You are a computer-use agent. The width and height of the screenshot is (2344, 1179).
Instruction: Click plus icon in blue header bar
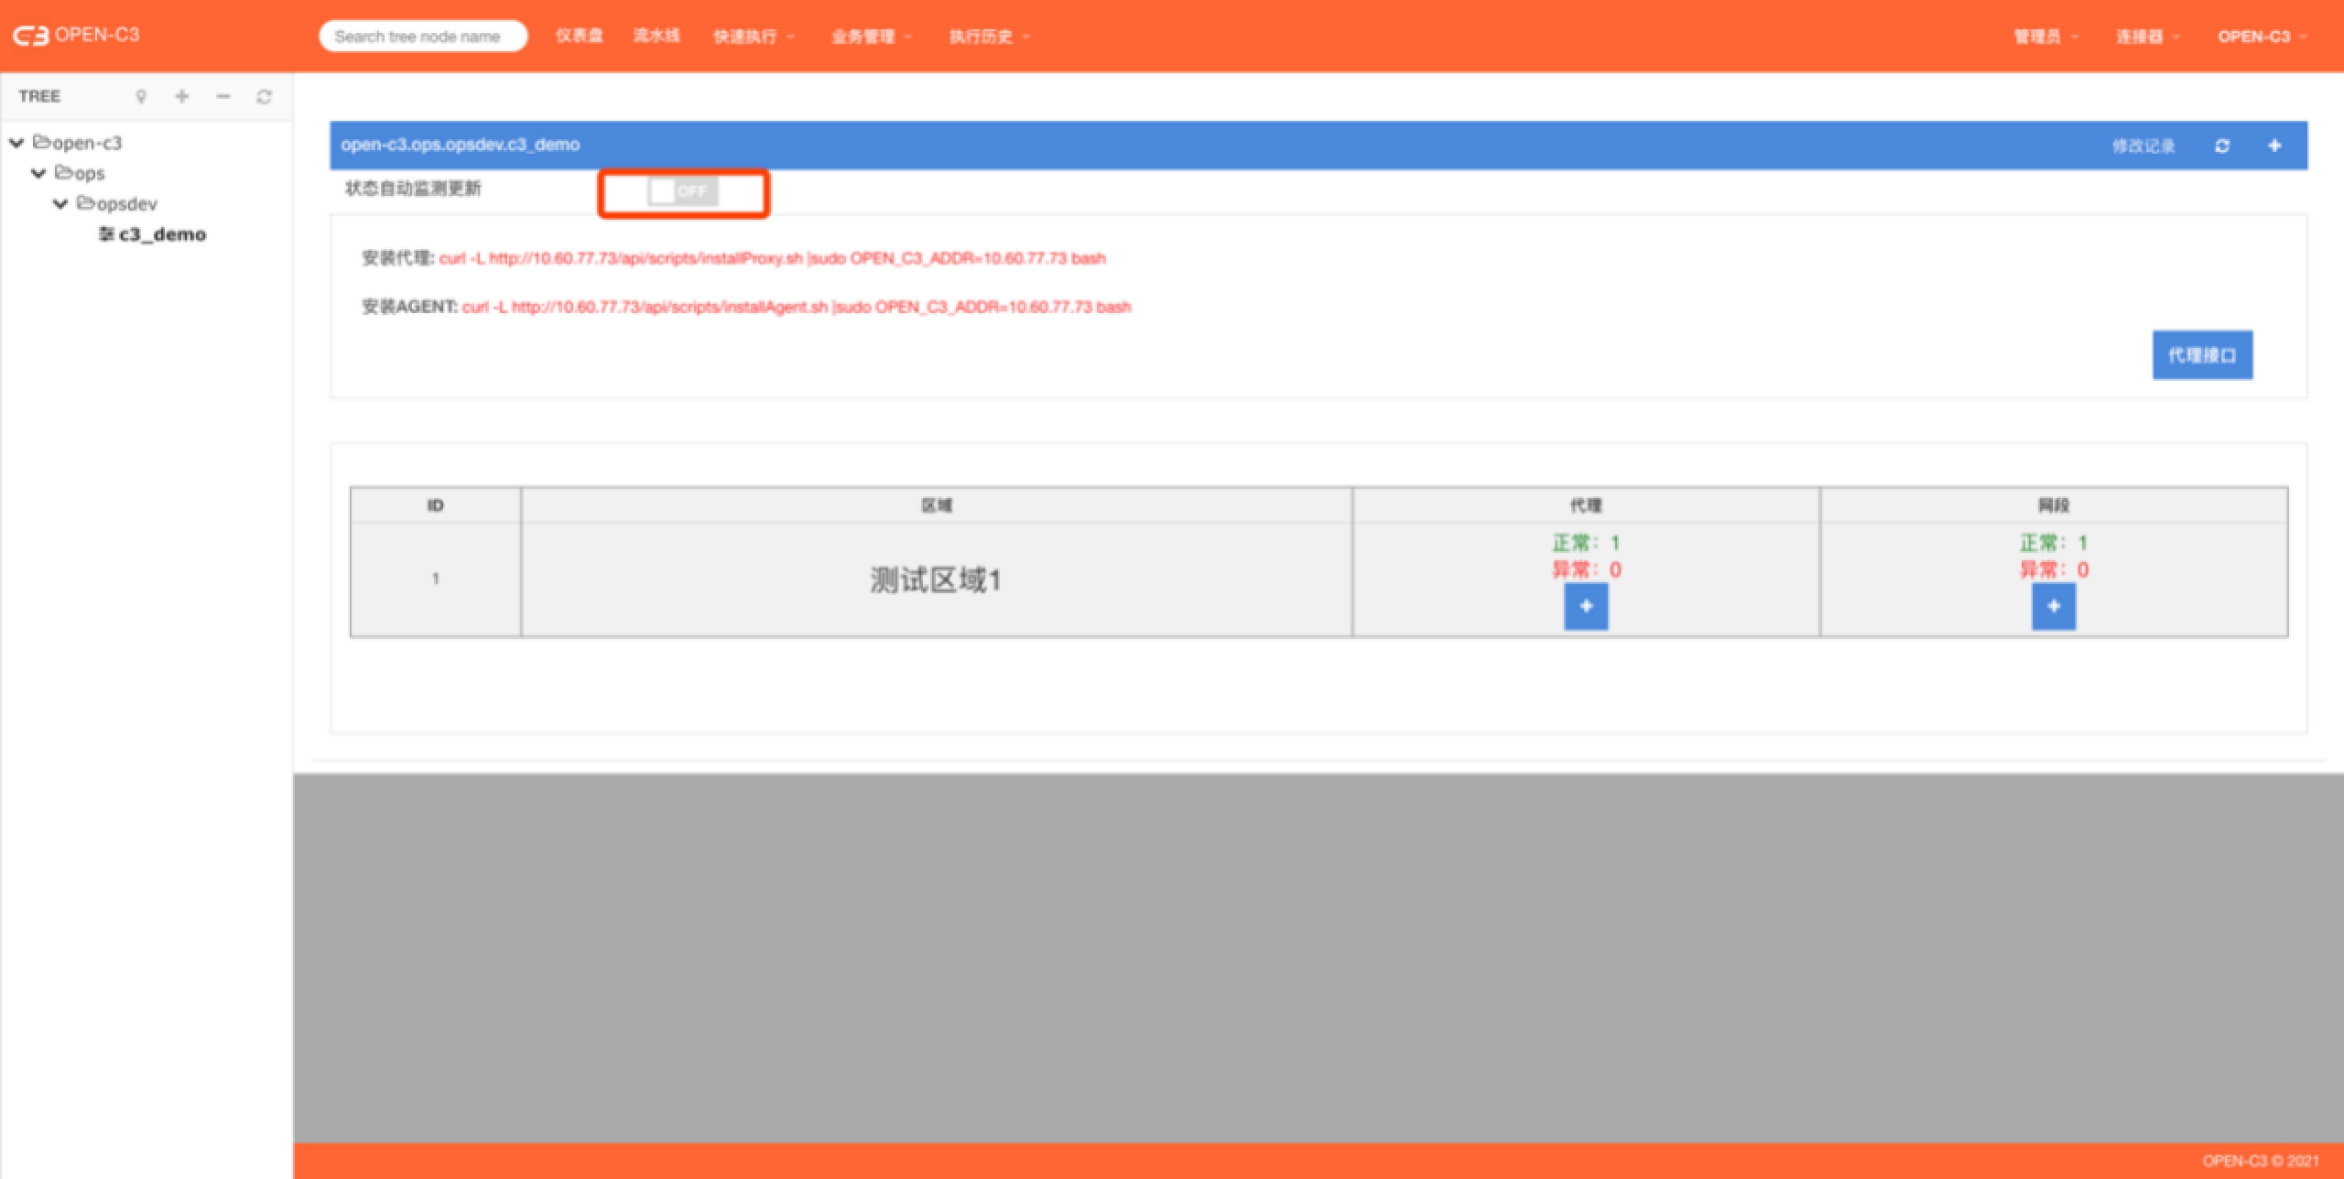2274,146
